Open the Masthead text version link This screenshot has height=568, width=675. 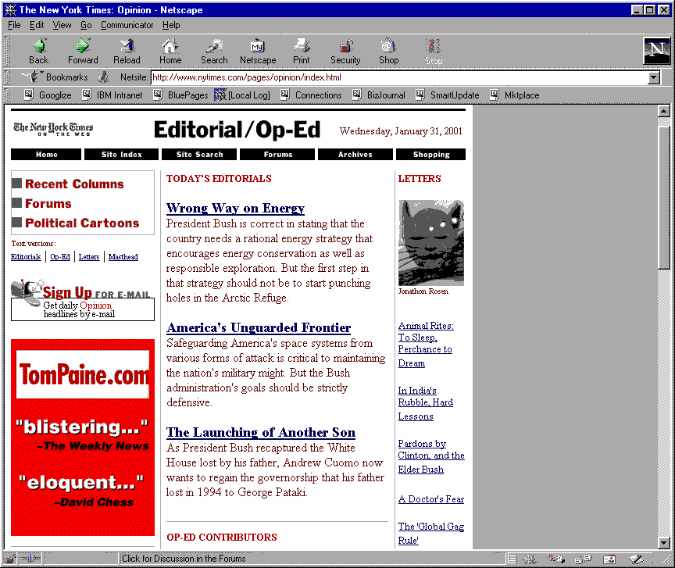tap(123, 257)
